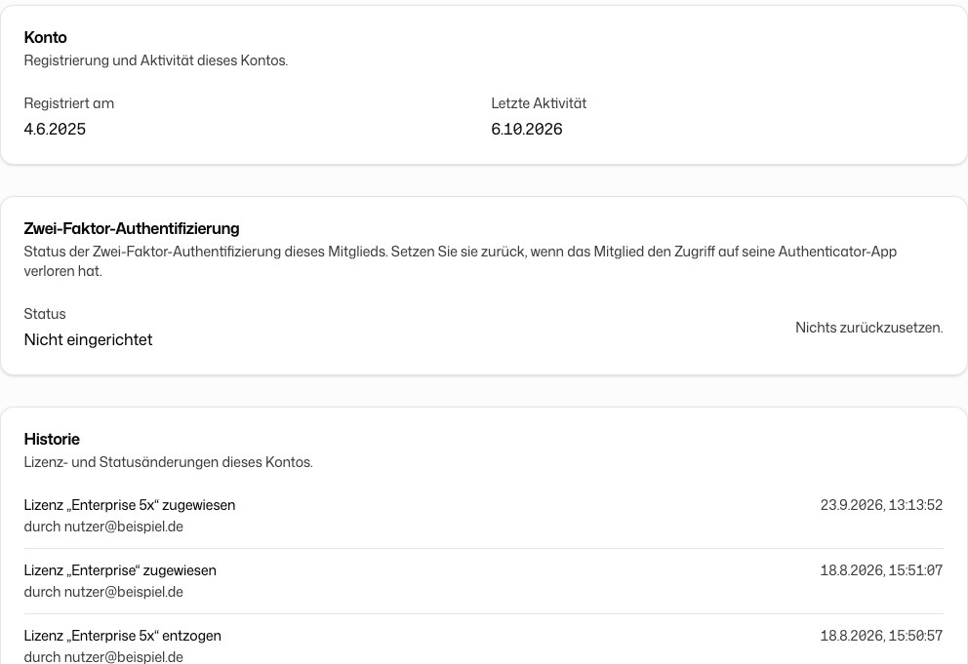This screenshot has height=664, width=968.
Task: Click the "Konto" section heading
Action: click(45, 38)
